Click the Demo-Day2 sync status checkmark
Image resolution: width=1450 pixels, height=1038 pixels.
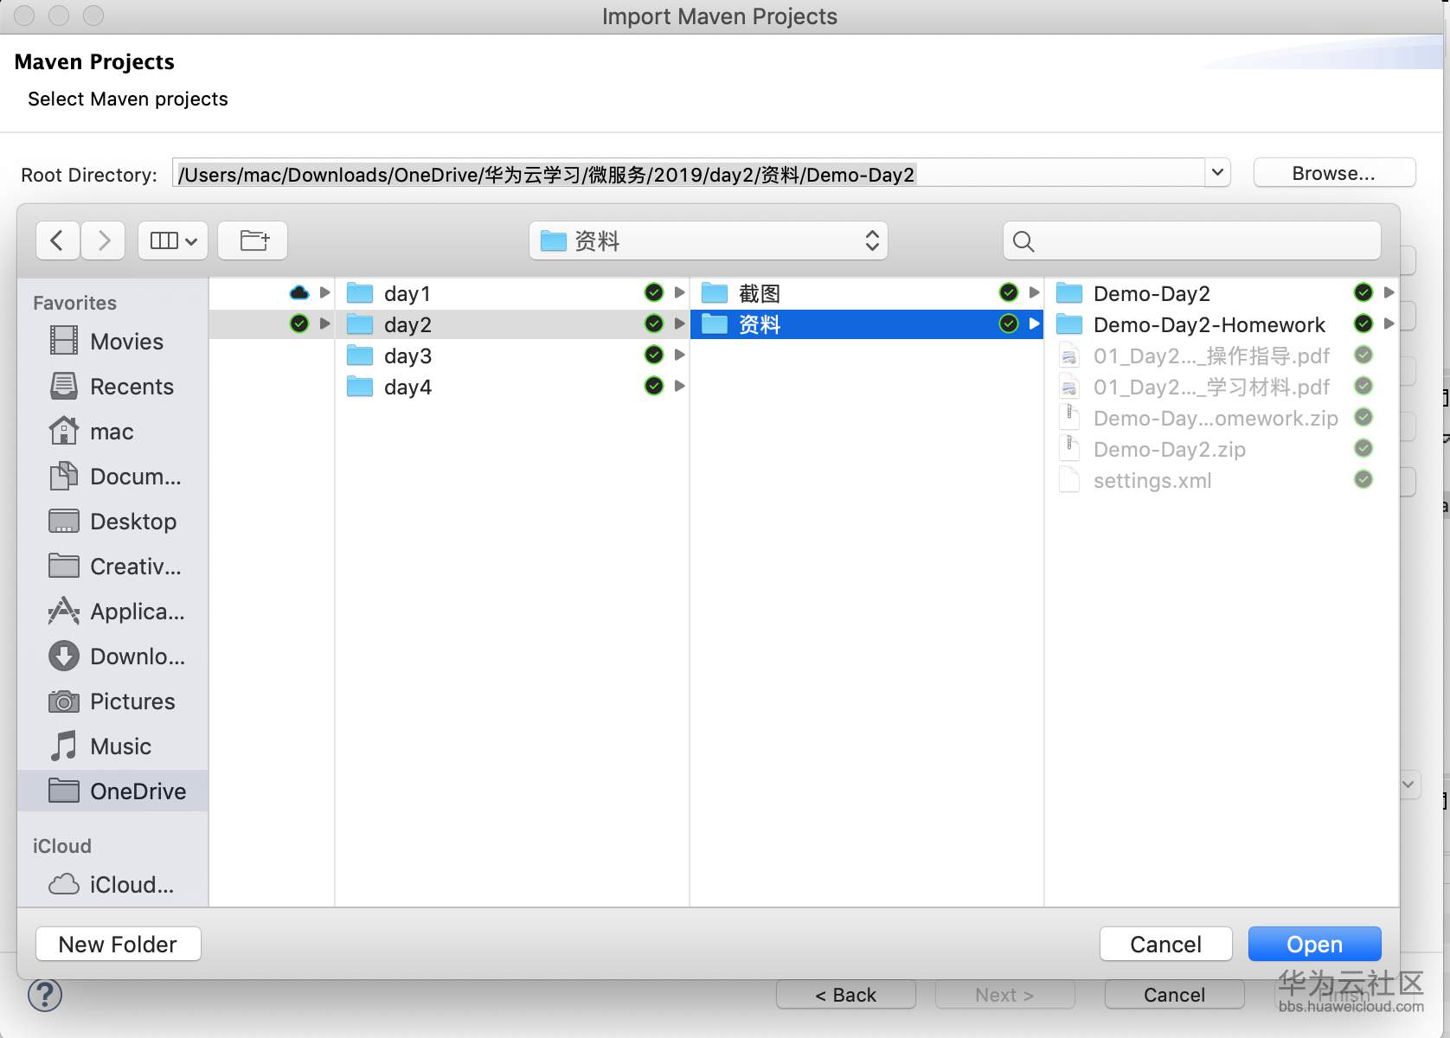pos(1363,292)
